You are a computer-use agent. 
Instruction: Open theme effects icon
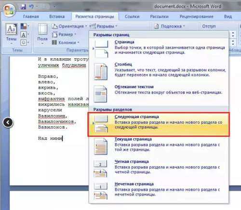tap(24, 42)
